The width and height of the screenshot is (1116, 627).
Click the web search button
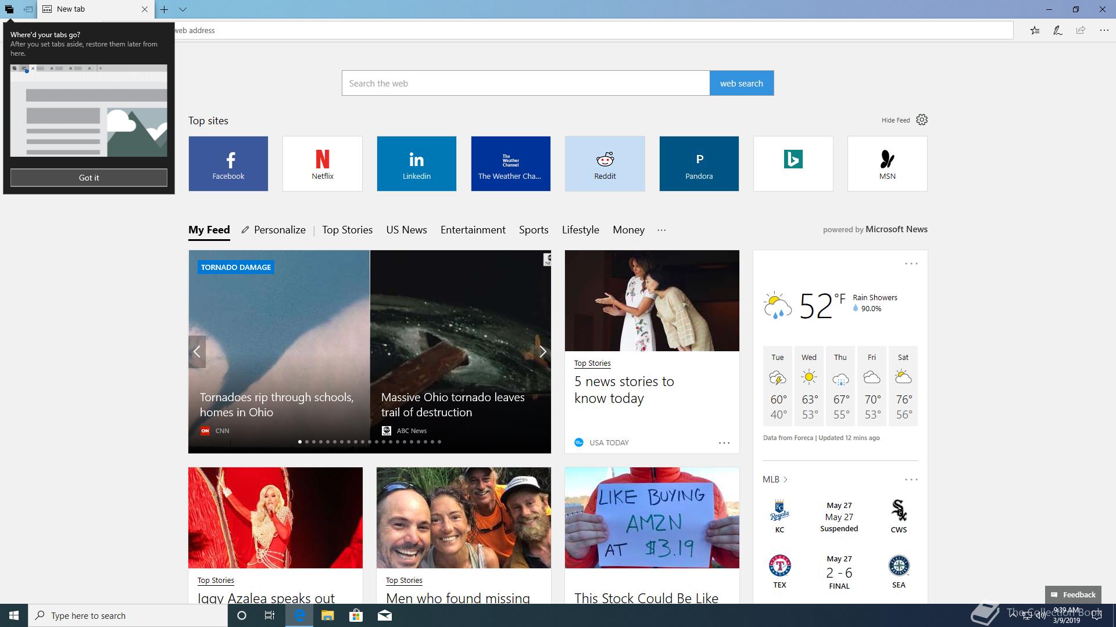(x=742, y=83)
